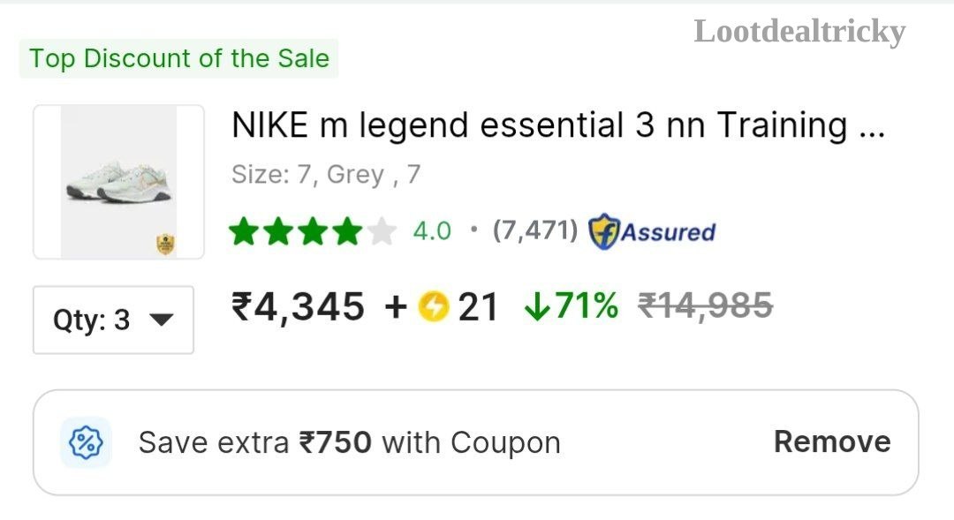954x520 pixels.
Task: Click the 4.0 rating score
Action: pyautogui.click(x=432, y=231)
